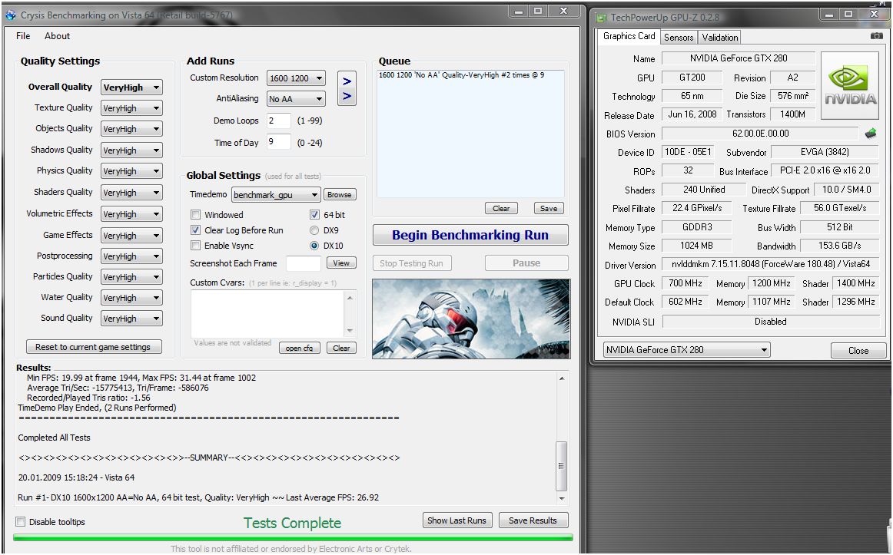The width and height of the screenshot is (893, 555).
Task: Click the Last Average FPS 26.92 summary line
Action: [198, 497]
